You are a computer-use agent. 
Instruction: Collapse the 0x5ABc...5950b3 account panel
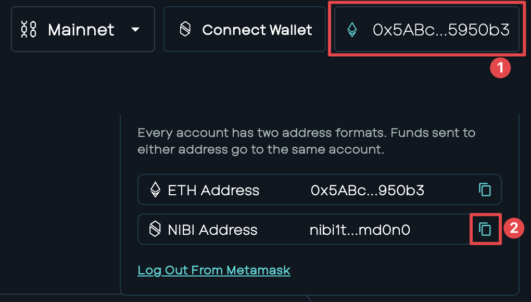coord(427,29)
